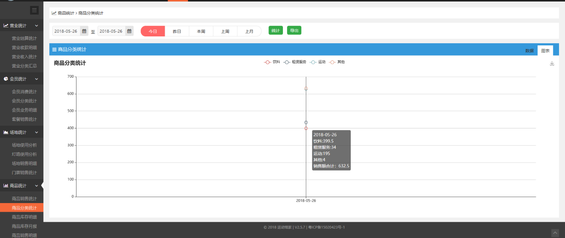Select the 上周 date range
The image size is (565, 238).
click(225, 31)
